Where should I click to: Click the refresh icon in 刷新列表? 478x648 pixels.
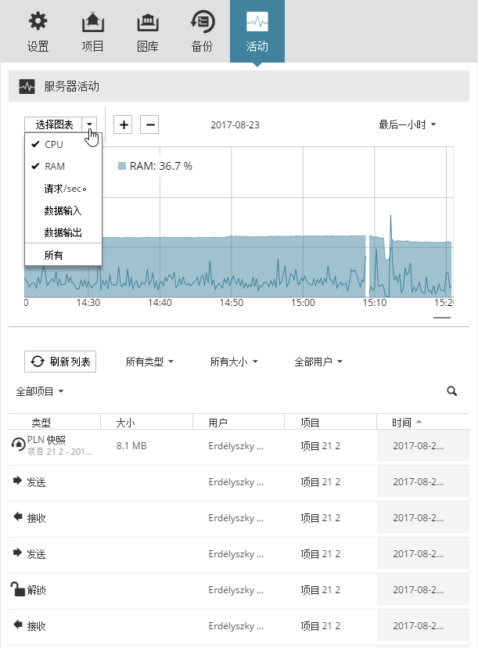pyautogui.click(x=38, y=362)
